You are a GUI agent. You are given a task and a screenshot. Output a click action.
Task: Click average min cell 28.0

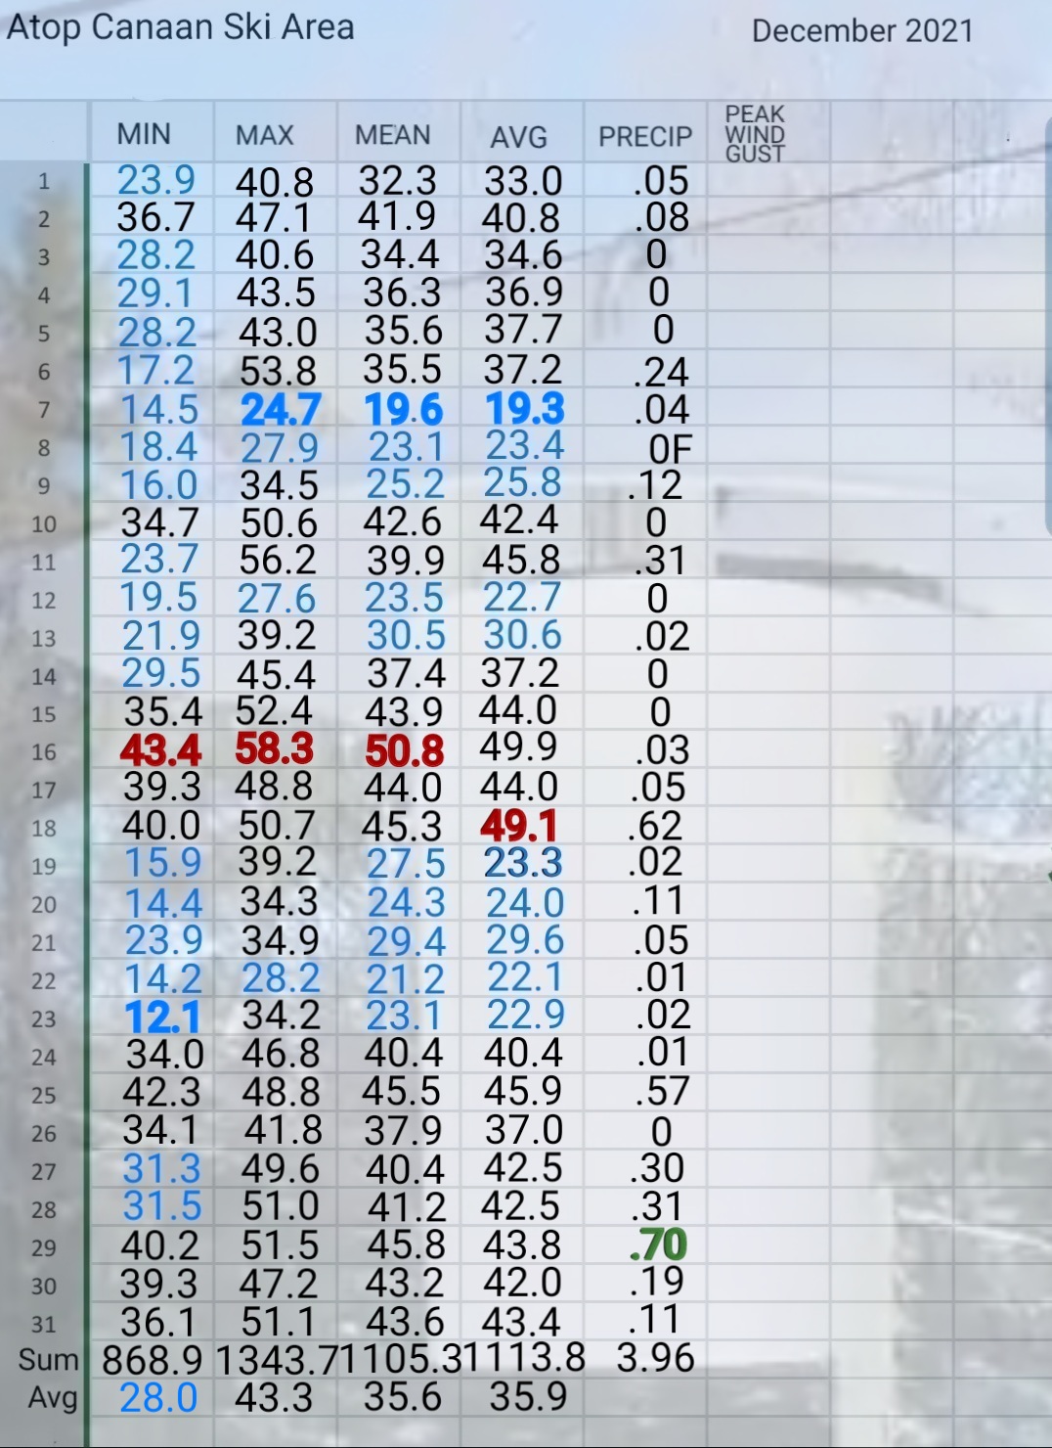158,1398
